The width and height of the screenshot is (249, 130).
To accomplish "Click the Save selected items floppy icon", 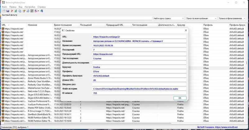I will click(8, 11).
